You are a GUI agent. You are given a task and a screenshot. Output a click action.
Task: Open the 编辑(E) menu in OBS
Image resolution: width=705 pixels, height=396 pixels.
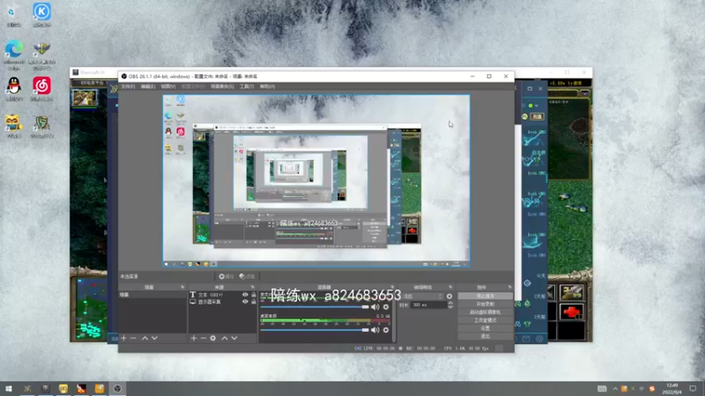[x=147, y=86]
